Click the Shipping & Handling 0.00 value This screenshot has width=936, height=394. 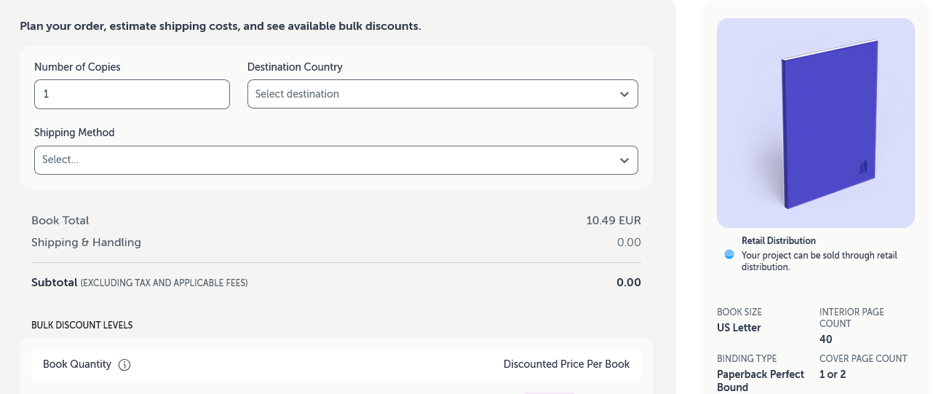point(628,243)
